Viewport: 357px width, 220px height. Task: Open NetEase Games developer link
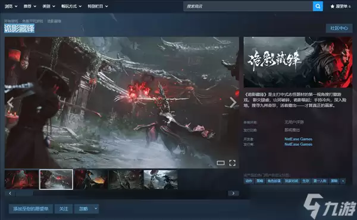point(298,139)
